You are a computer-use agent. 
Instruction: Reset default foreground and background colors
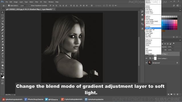click(x=1, y=74)
